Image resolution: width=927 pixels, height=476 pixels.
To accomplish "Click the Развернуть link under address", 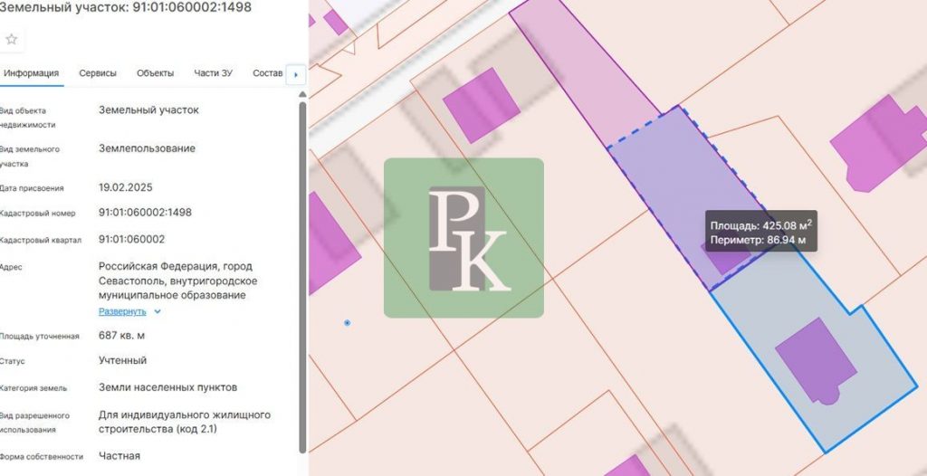I will pos(122,311).
